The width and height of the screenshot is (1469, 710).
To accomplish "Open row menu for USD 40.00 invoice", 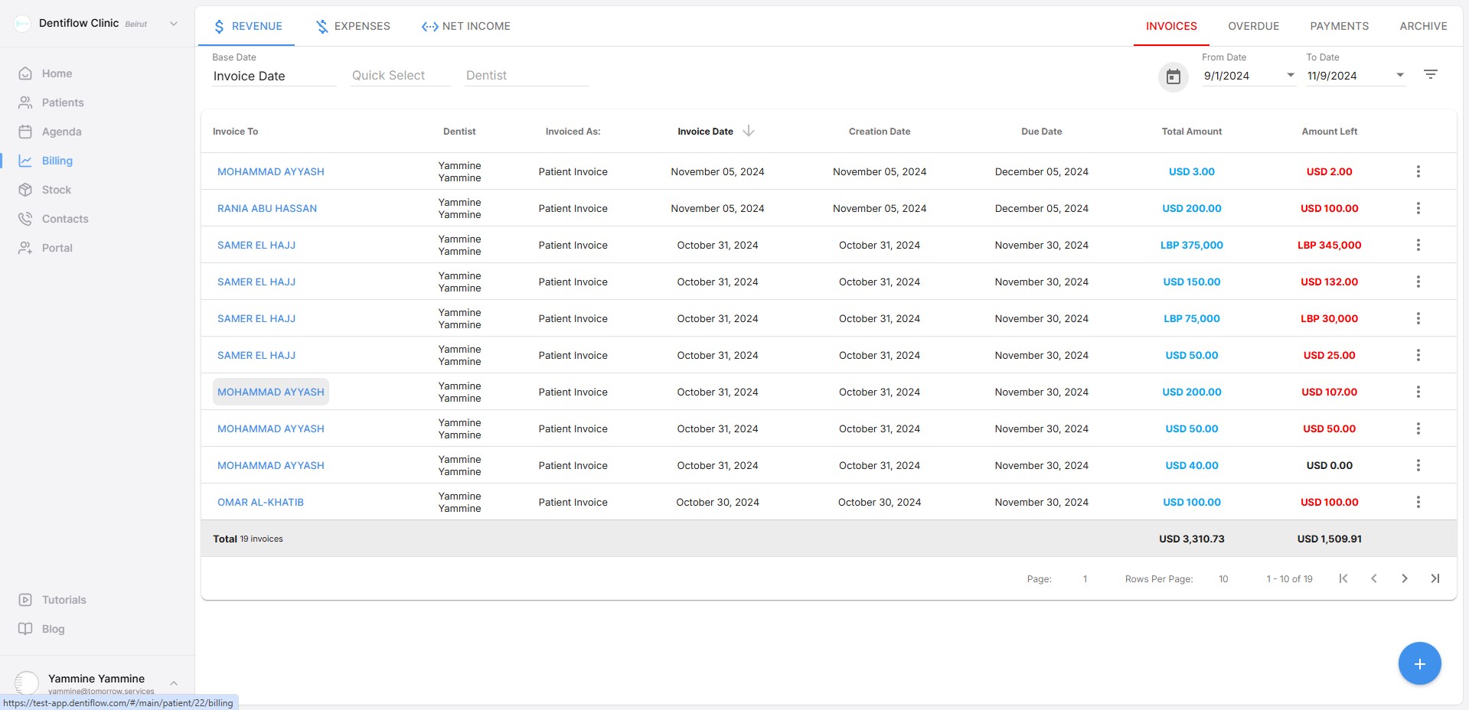I will (1418, 465).
